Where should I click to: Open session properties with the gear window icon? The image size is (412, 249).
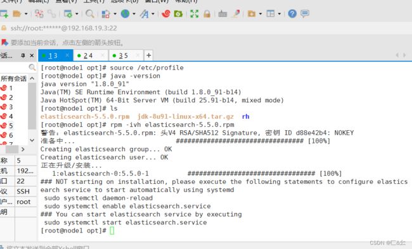coord(68,14)
